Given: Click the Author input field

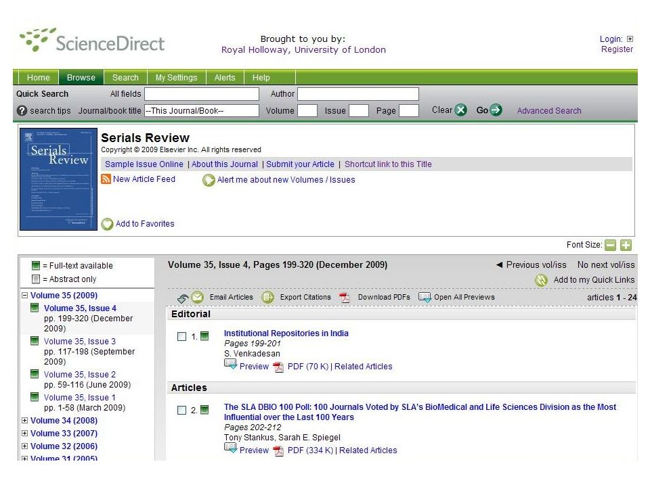Looking at the screenshot, I should pyautogui.click(x=358, y=94).
